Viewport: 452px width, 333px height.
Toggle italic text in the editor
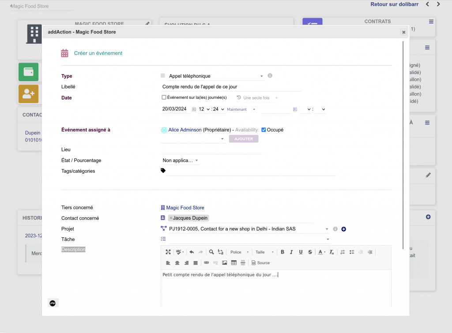(291, 252)
